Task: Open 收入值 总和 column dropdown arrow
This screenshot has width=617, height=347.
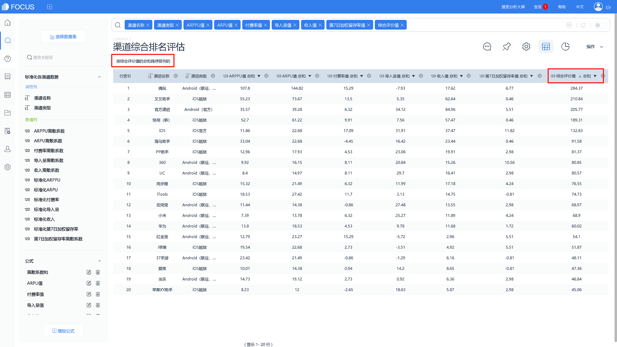Action: [461, 76]
